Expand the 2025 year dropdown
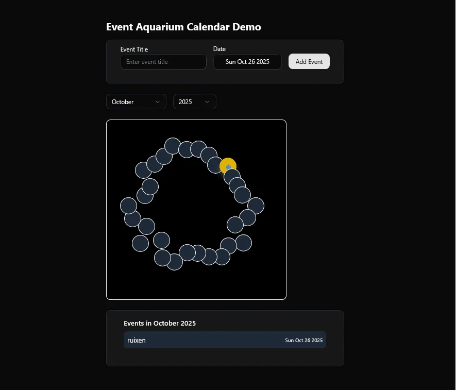The image size is (456, 390). coord(194,102)
